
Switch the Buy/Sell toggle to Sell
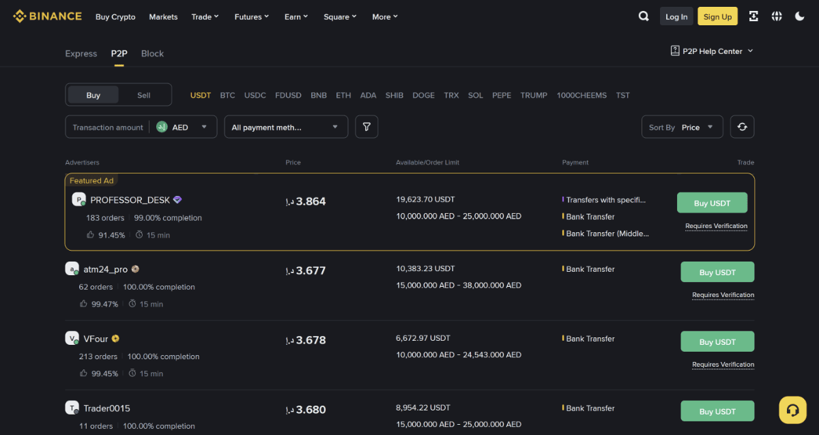[x=143, y=95]
